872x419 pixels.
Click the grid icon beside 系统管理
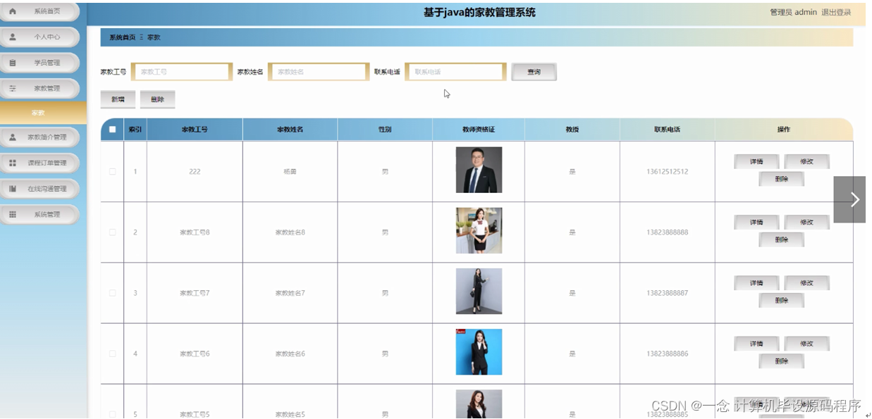13,214
